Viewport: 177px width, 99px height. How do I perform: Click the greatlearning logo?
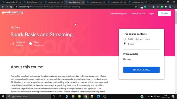[x=13, y=13]
